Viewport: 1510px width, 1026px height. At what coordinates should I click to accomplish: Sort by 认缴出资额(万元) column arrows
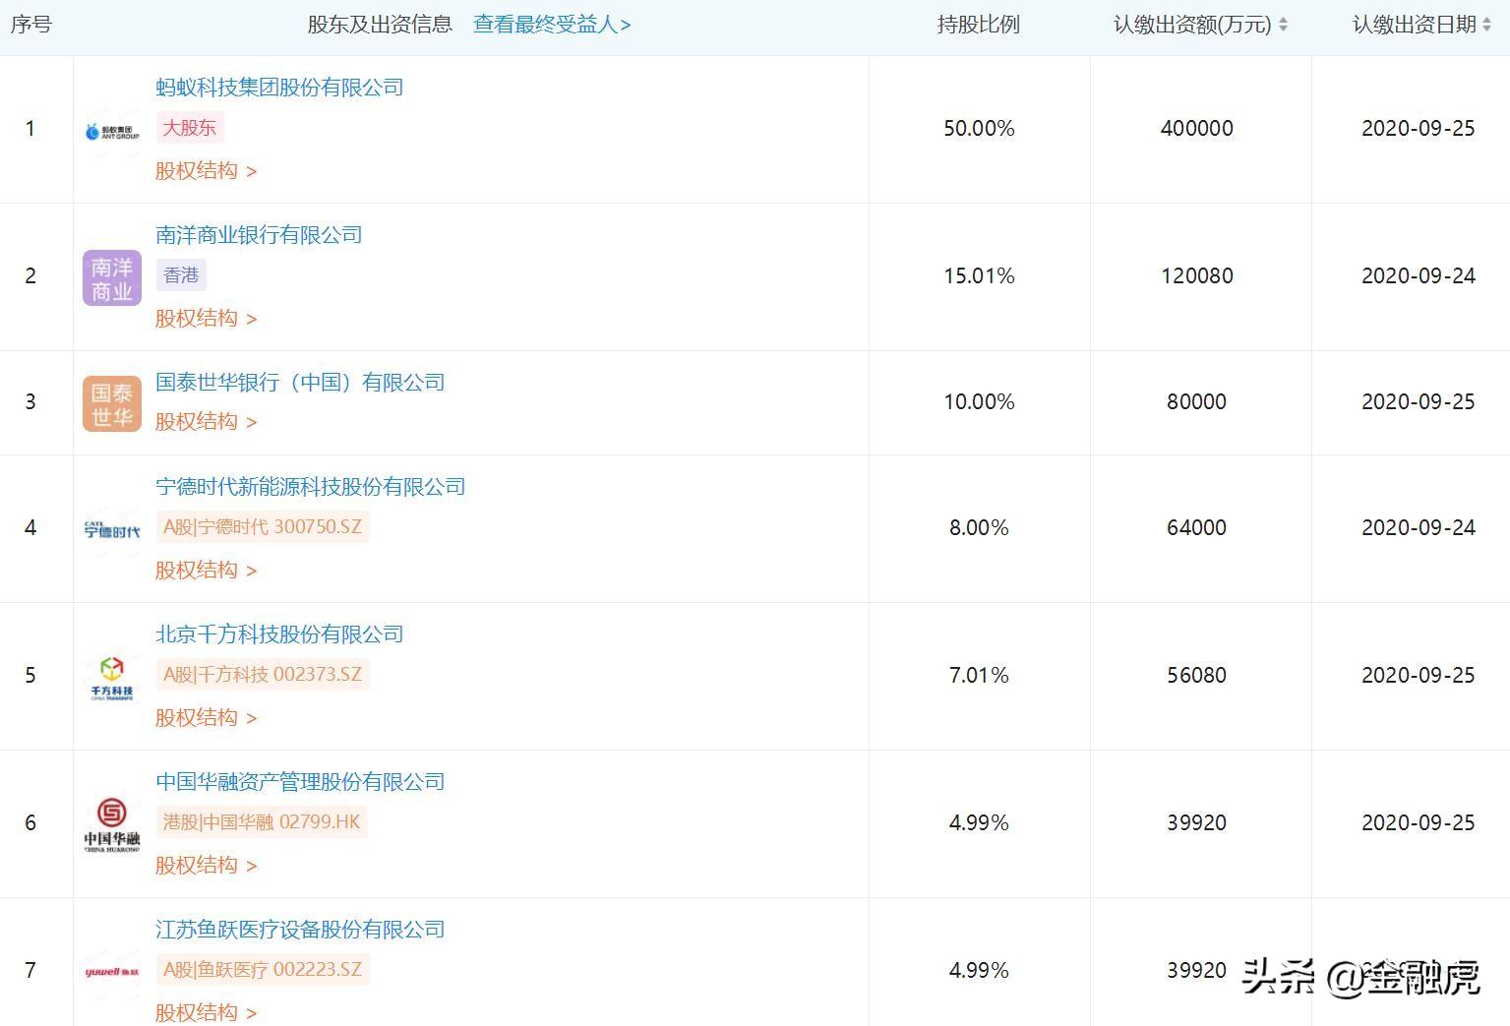[x=1283, y=25]
